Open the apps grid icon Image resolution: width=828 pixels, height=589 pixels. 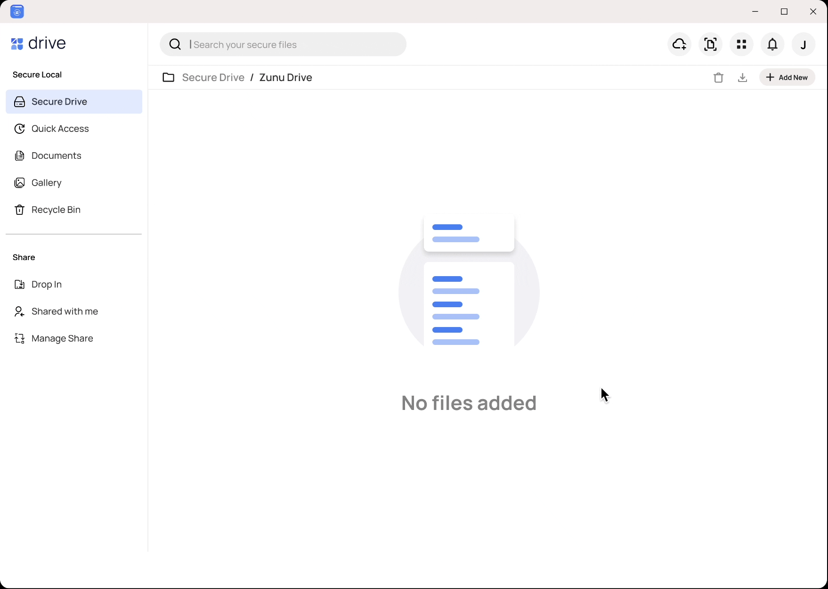[741, 44]
